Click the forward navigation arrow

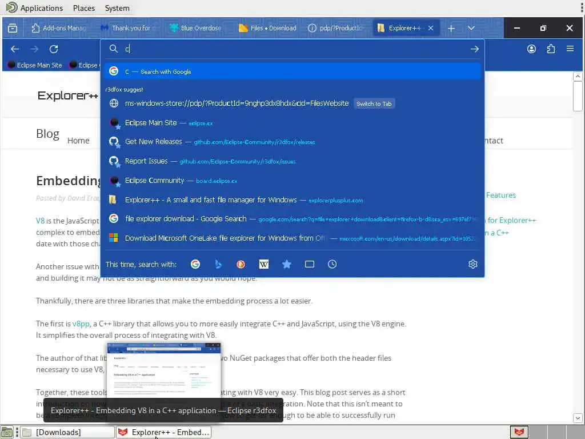coord(34,49)
